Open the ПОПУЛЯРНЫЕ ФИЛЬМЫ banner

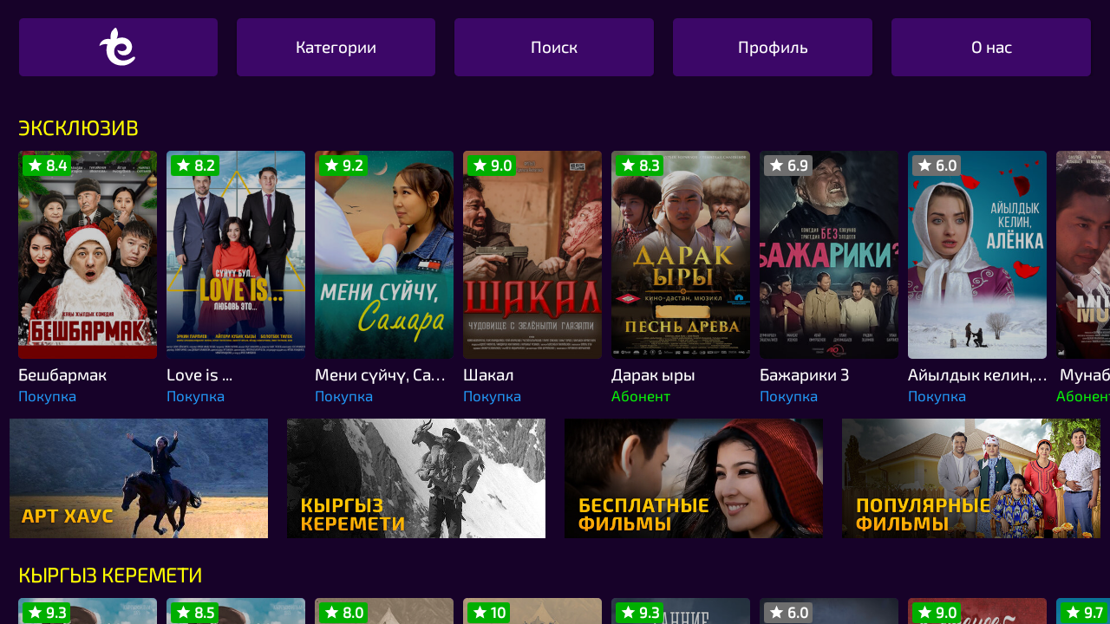point(971,478)
